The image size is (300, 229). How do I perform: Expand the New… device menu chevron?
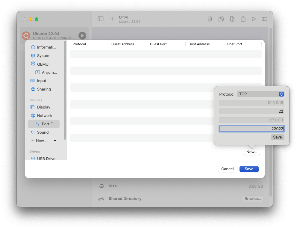tap(55, 141)
